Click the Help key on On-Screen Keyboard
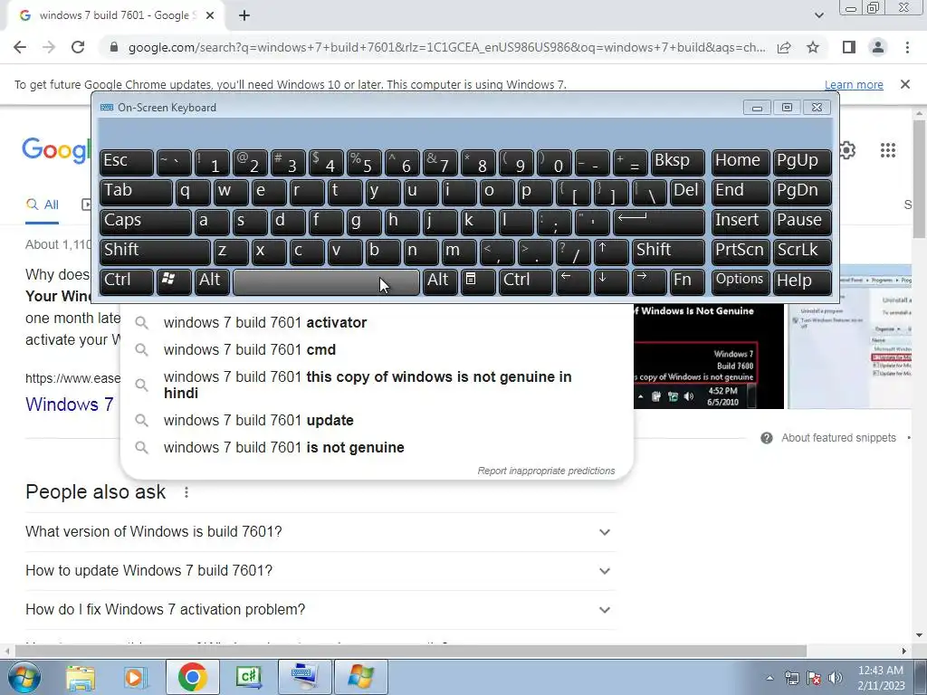Screen dimensions: 927x695 (802, 281)
